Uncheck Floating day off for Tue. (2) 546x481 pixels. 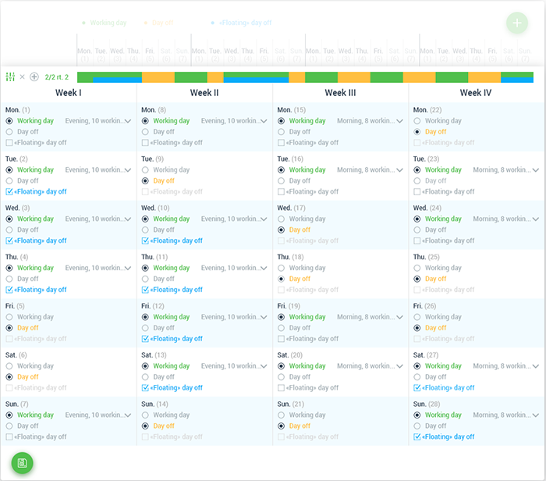[9, 192]
